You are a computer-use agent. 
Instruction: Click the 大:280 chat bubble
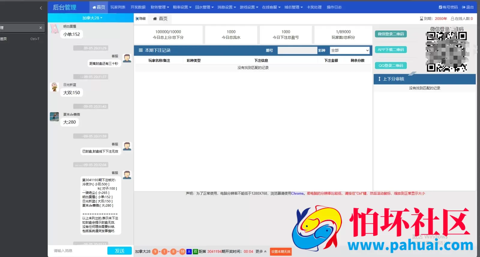pyautogui.click(x=70, y=122)
